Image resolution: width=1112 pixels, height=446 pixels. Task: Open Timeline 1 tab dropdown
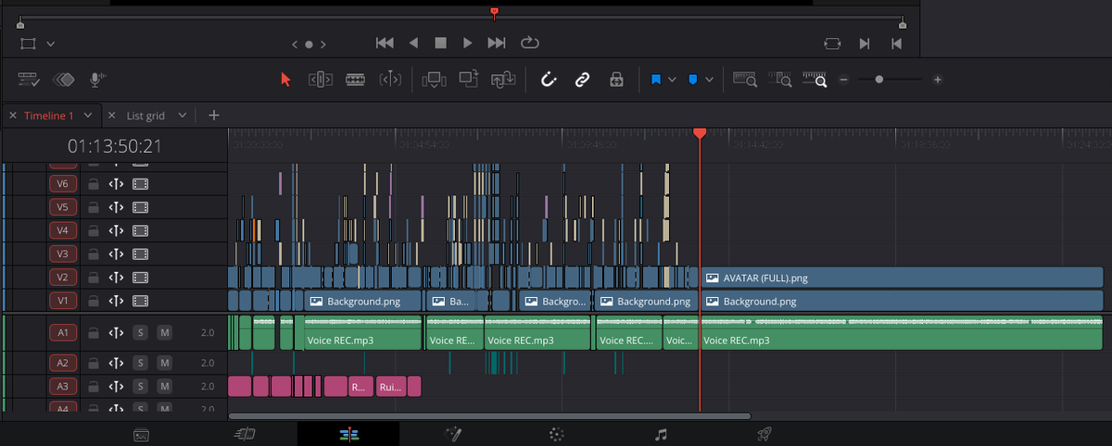click(x=88, y=116)
